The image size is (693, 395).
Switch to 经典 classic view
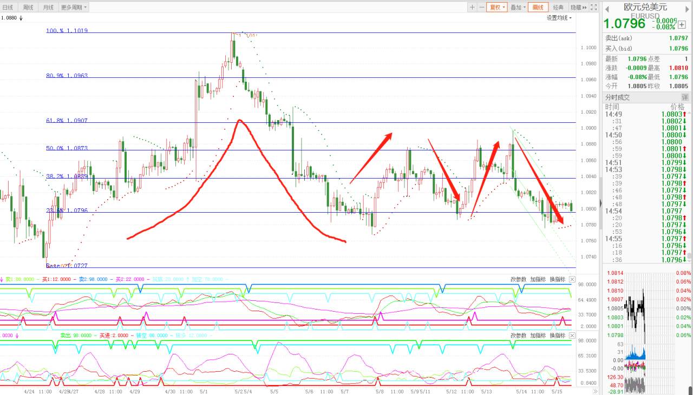(x=558, y=8)
